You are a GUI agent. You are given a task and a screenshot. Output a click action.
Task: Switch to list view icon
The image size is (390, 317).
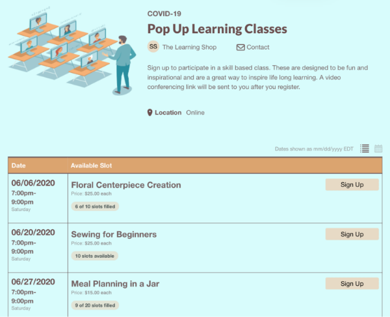coord(365,148)
